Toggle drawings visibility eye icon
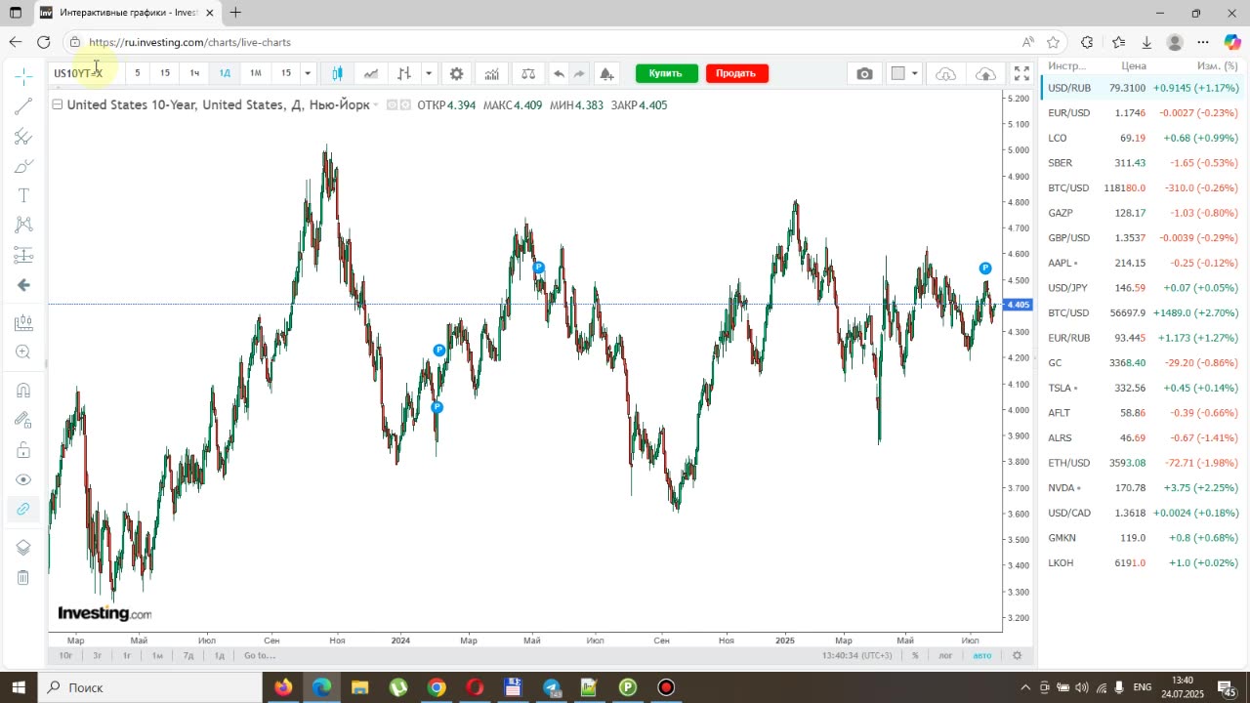Image resolution: width=1250 pixels, height=703 pixels. [23, 479]
